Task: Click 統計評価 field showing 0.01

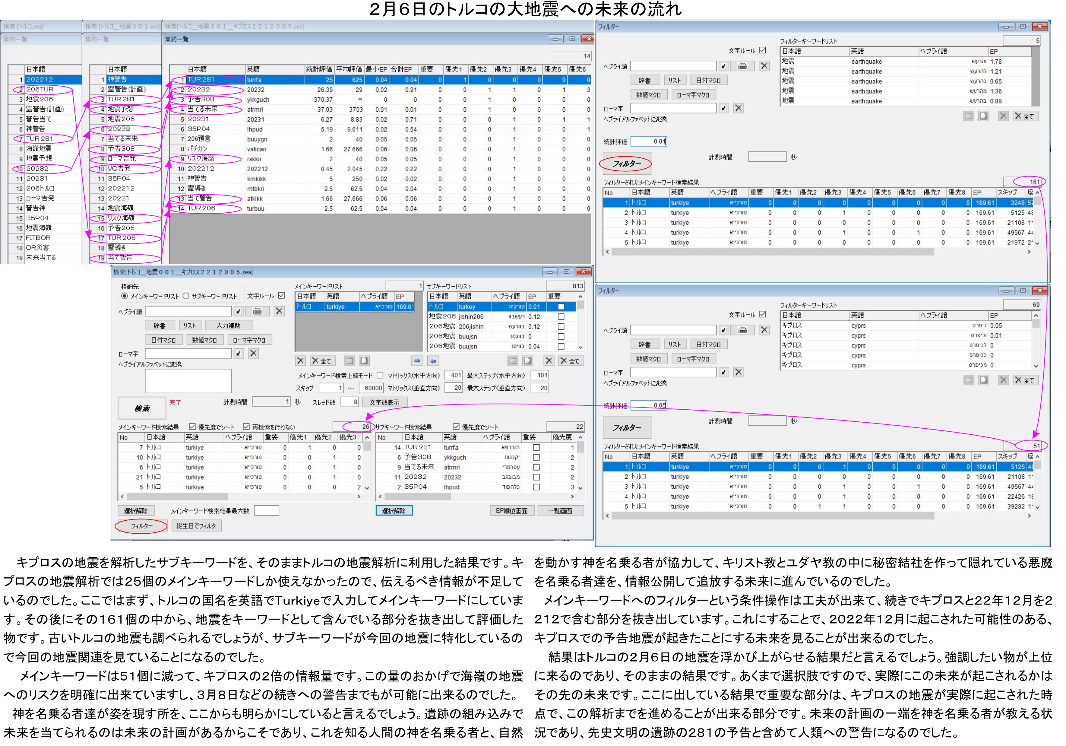Action: pyautogui.click(x=649, y=142)
